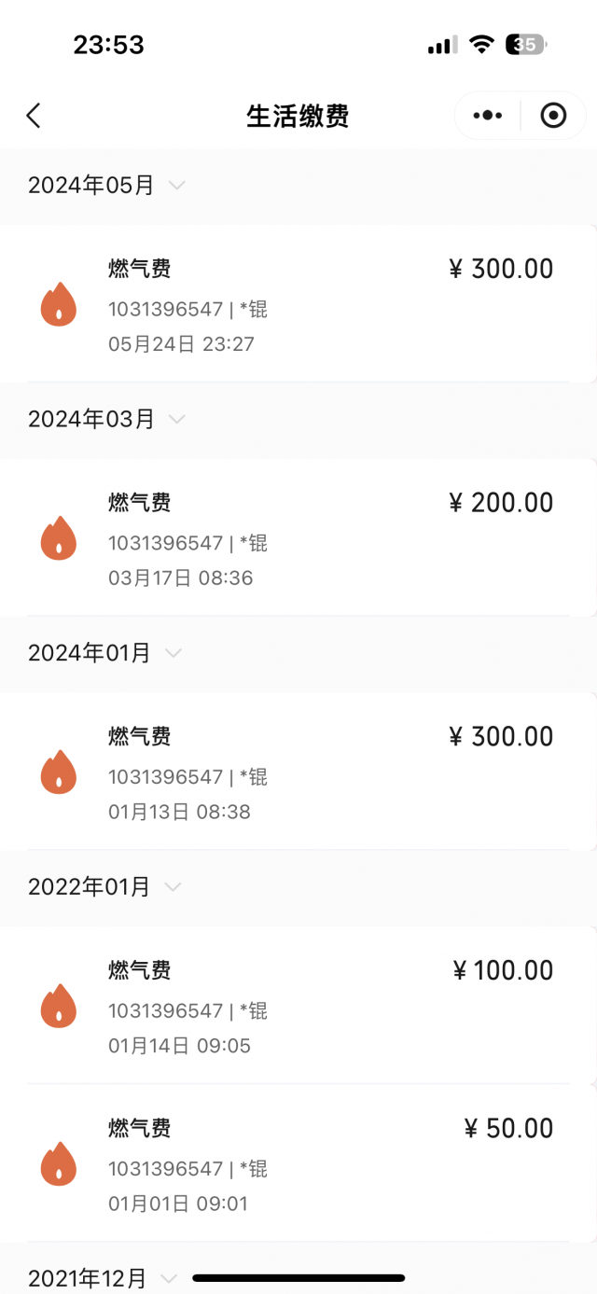Tap the flame icon for May 24 payment
Screen dimensions: 597x1294
pos(58,305)
